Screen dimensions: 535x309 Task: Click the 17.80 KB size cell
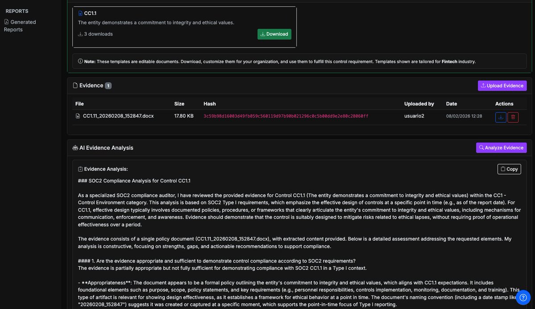pyautogui.click(x=184, y=116)
